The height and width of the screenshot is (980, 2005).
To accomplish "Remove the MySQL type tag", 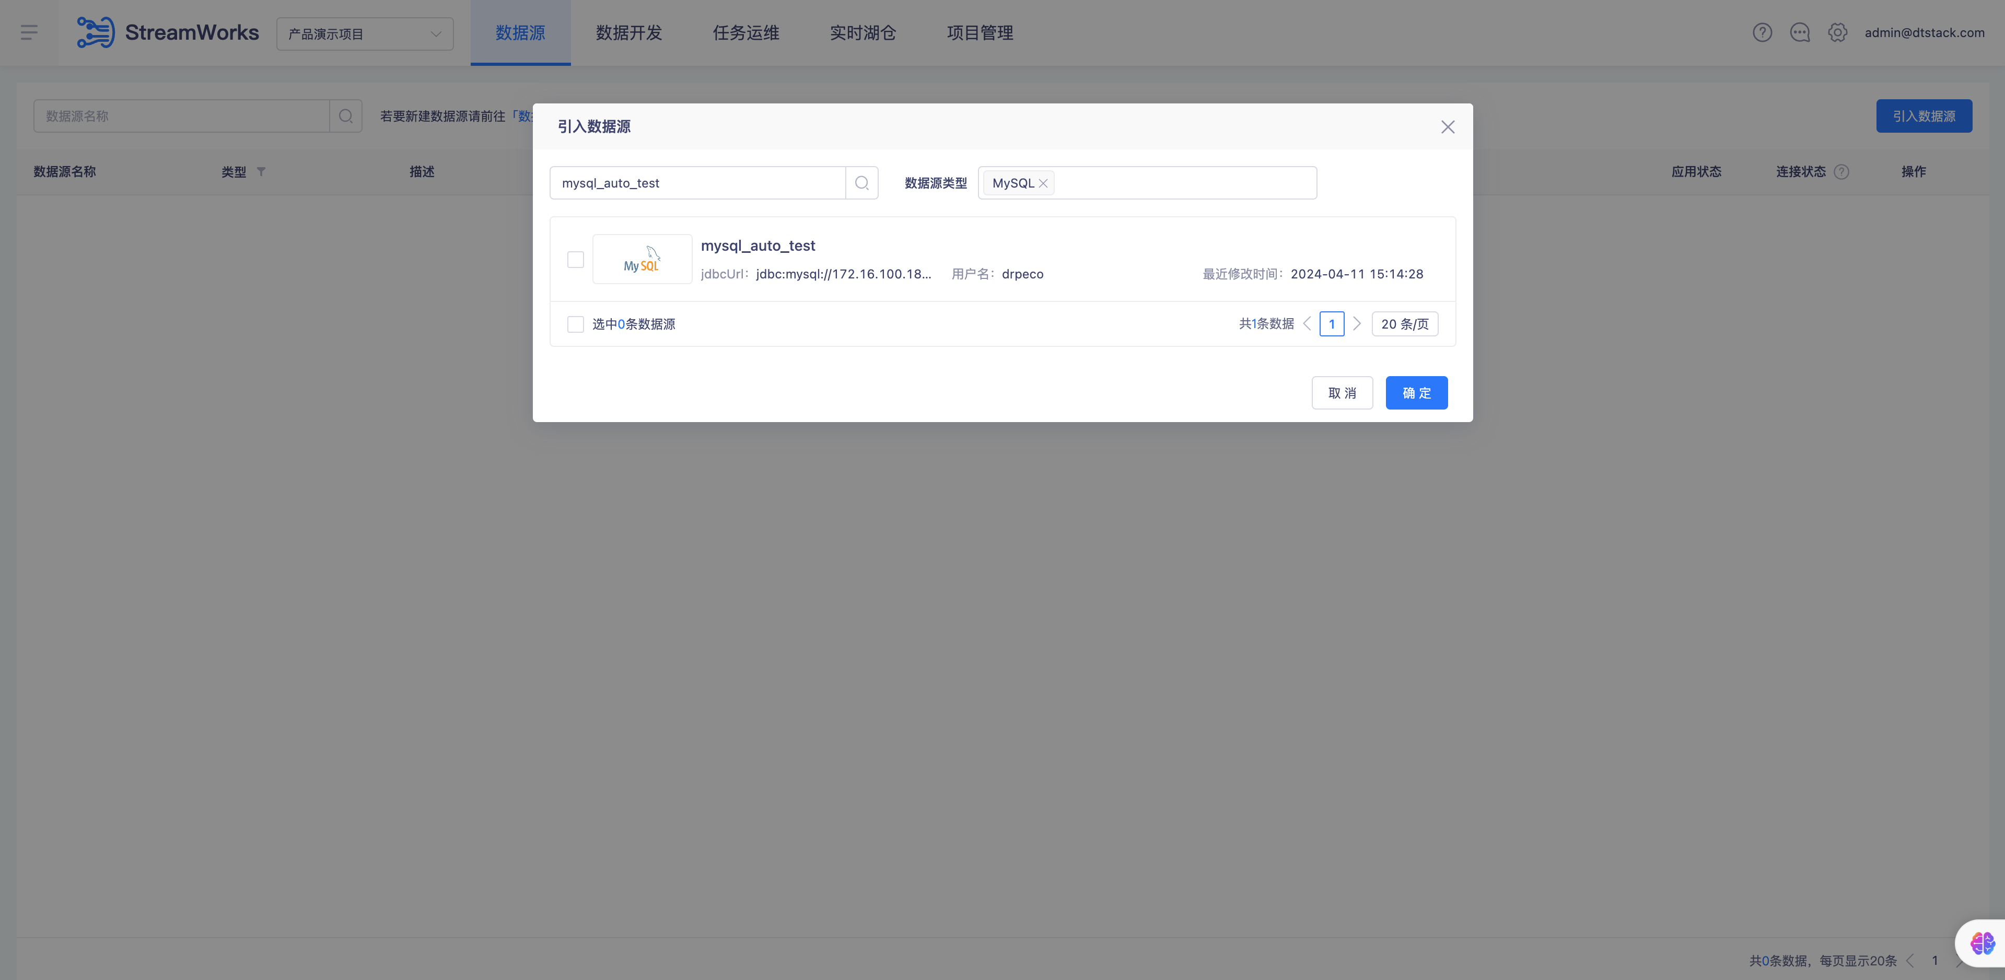I will 1043,183.
